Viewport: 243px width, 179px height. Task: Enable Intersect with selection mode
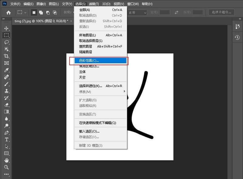tap(55, 13)
